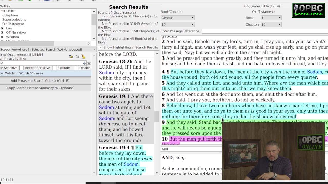The width and height of the screenshot is (328, 184).
Task: Click verse 6 And Lot went out
Action: coord(239,94)
